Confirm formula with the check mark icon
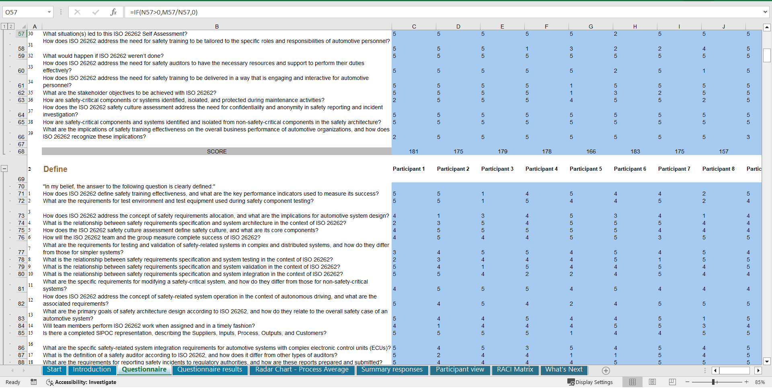 [x=95, y=12]
